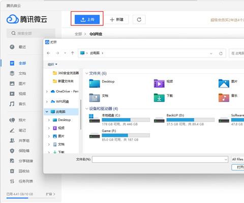Expand the address bar history dropdown

[211, 53]
